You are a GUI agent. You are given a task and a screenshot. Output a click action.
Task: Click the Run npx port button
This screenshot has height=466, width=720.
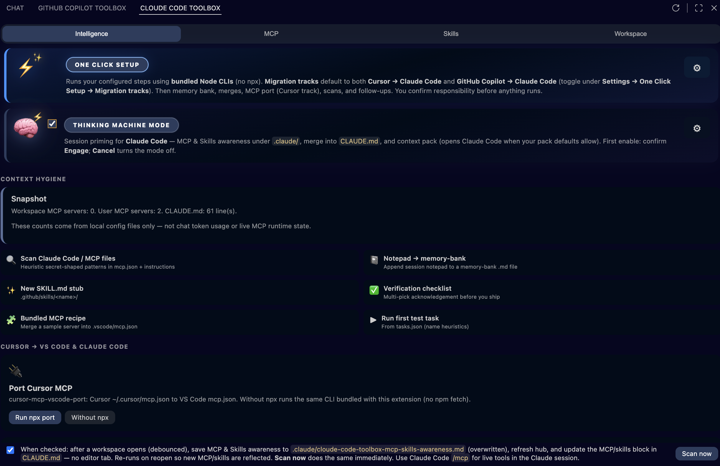click(x=35, y=417)
